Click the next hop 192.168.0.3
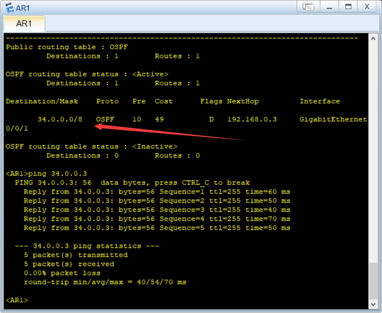The width and height of the screenshot is (382, 313). tap(252, 119)
